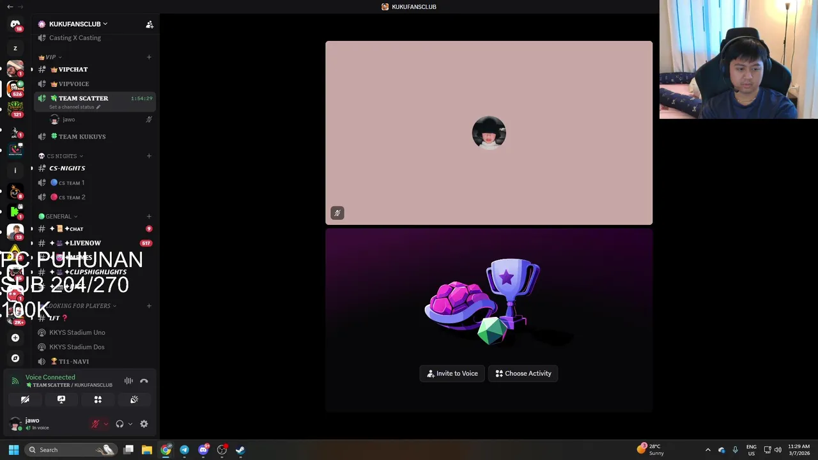Image resolution: width=818 pixels, height=460 pixels.
Task: Open Windows Start menu
Action: [x=13, y=450]
